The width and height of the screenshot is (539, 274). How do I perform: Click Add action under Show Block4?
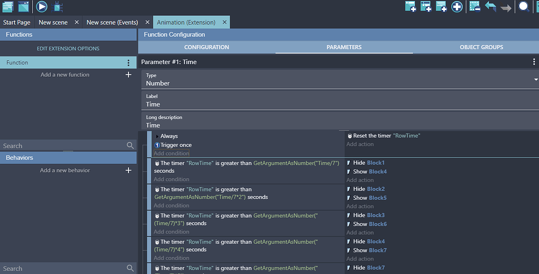pyautogui.click(x=360, y=180)
